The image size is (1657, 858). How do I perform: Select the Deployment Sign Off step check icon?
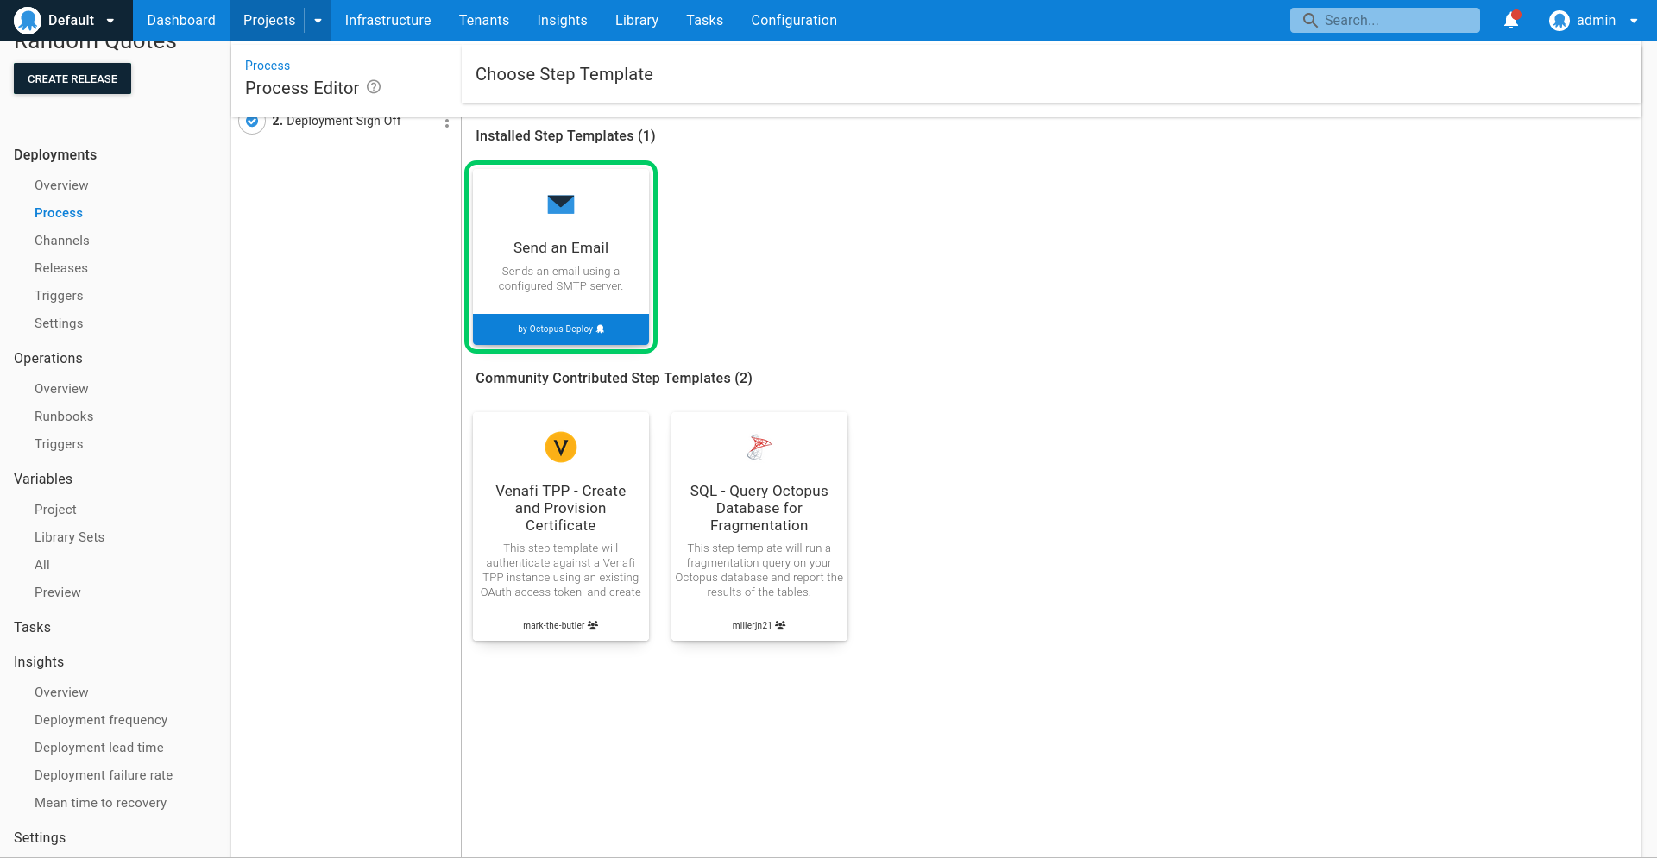pos(252,122)
